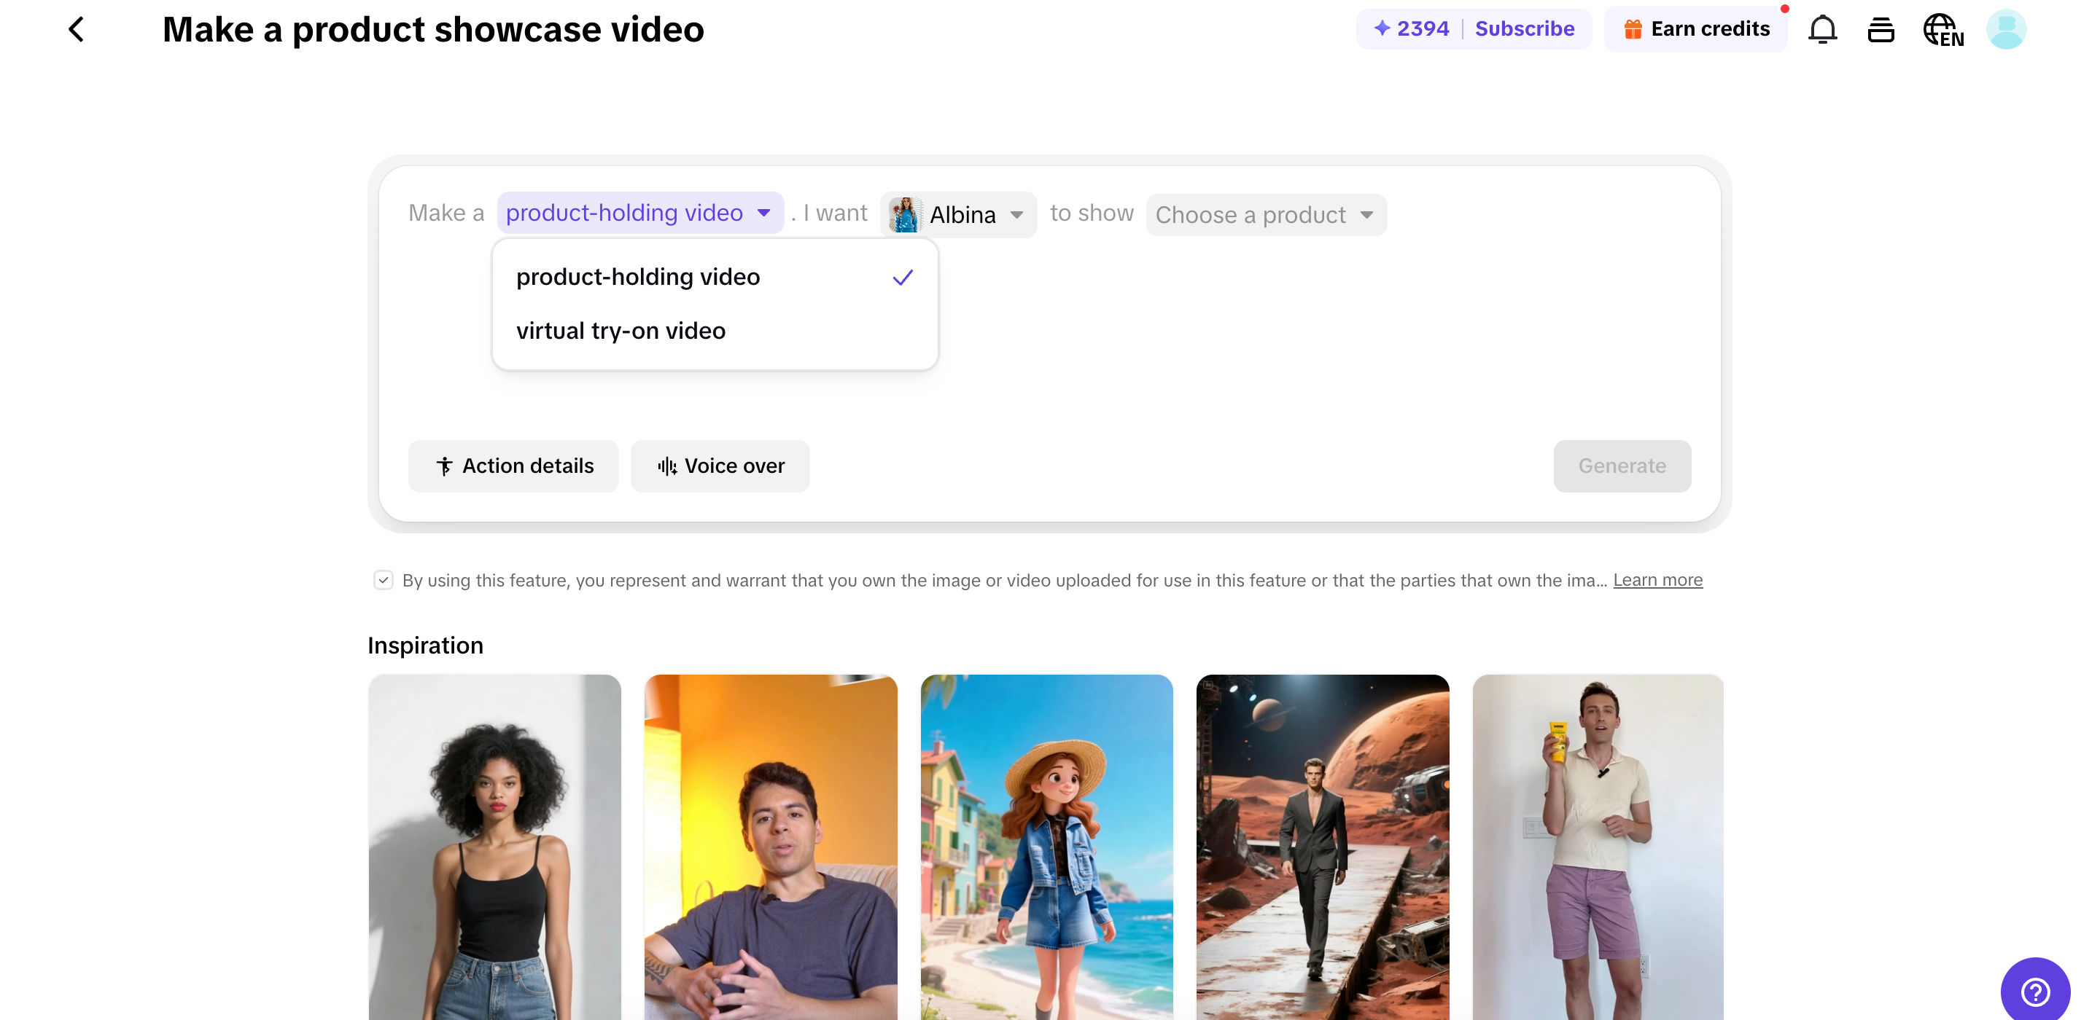This screenshot has height=1020, width=2100.
Task: Click the Learn more link
Action: [1657, 579]
